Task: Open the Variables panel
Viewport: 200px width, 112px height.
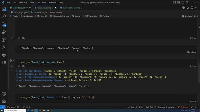Action: pos(91,16)
